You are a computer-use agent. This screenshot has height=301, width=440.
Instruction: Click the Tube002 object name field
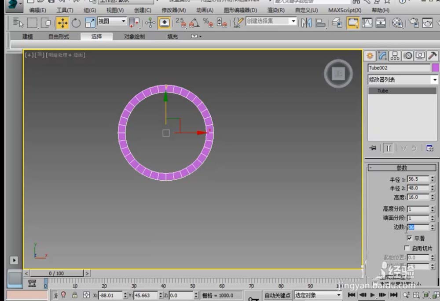coord(399,68)
